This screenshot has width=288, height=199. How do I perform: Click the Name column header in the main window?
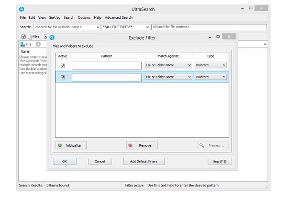pyautogui.click(x=25, y=52)
